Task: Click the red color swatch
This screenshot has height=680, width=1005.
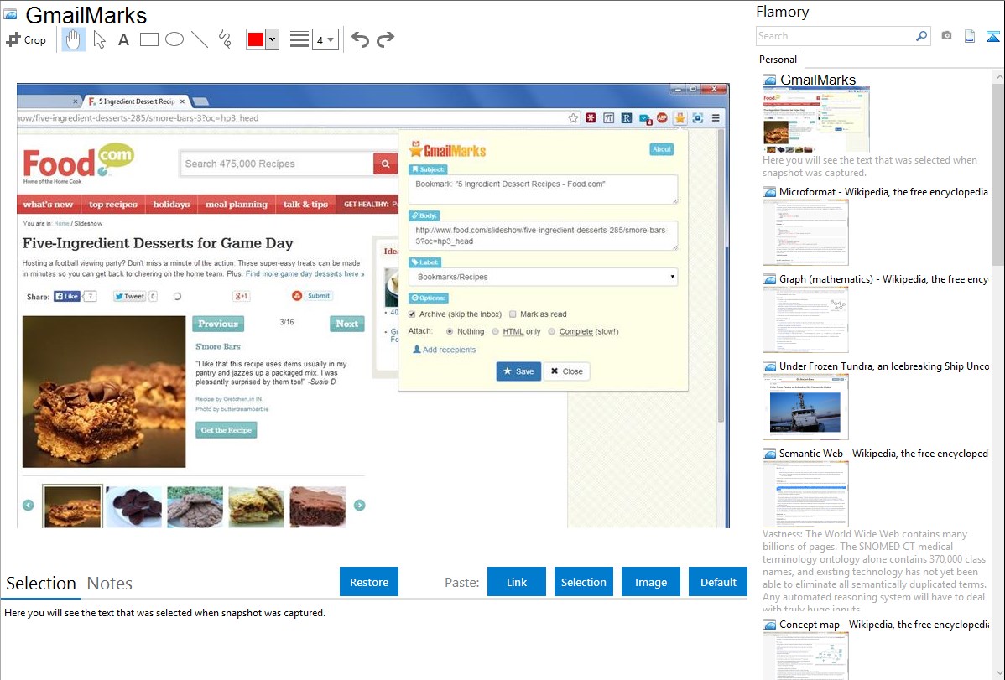Action: pyautogui.click(x=256, y=39)
